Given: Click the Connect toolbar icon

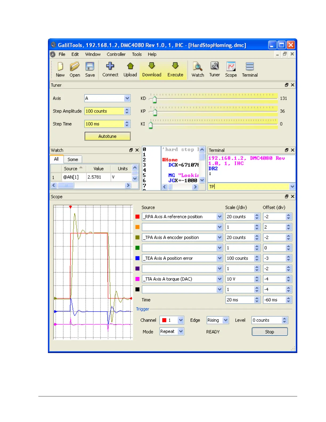Looking at the screenshot, I should pyautogui.click(x=110, y=69).
